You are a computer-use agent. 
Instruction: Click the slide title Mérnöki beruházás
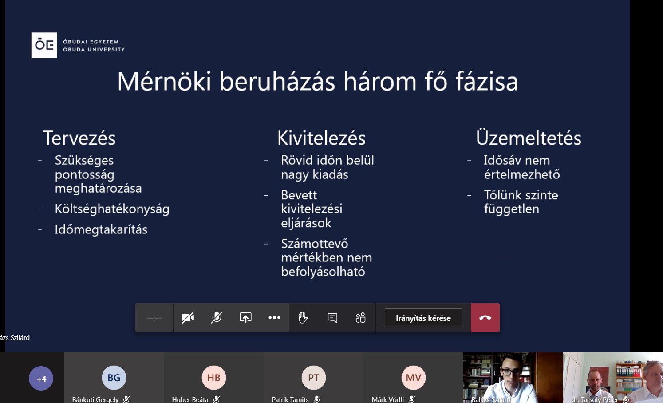click(x=317, y=82)
